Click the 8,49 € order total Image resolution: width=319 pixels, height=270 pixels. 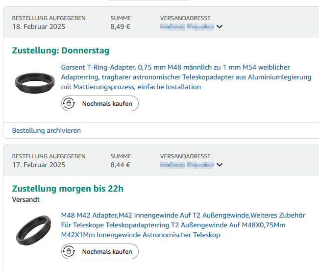coord(120,26)
